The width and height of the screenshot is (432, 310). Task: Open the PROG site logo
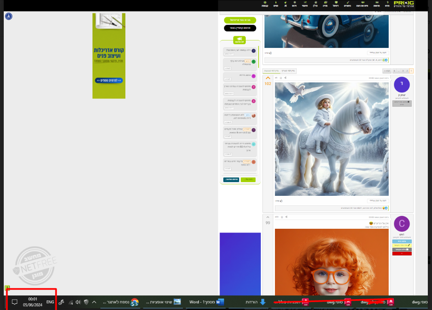coord(404,4)
